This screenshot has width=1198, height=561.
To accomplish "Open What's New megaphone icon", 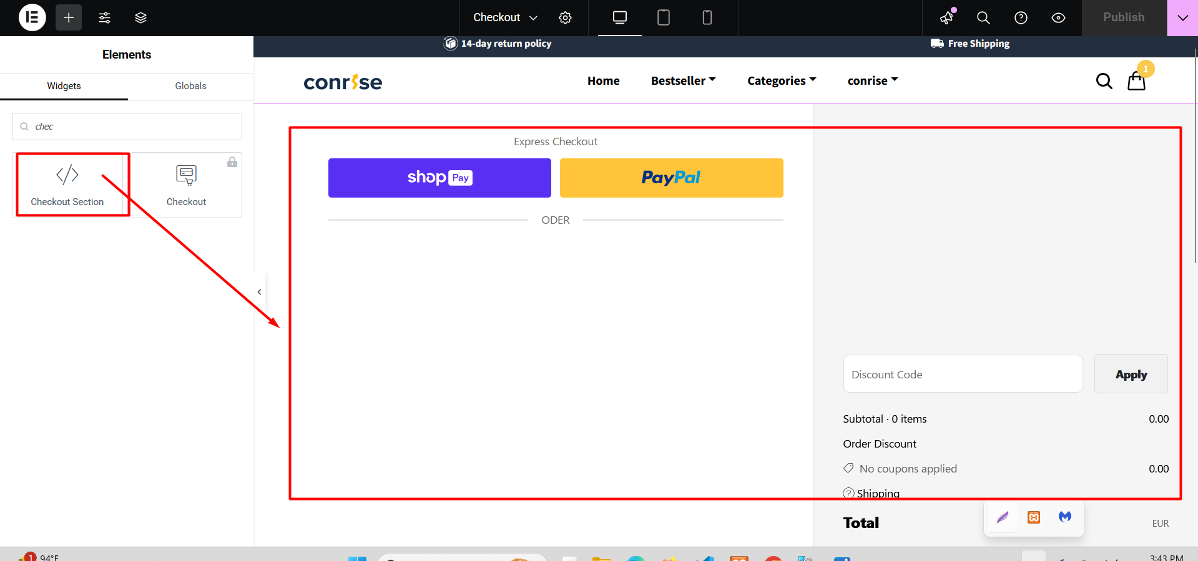I will 947,17.
